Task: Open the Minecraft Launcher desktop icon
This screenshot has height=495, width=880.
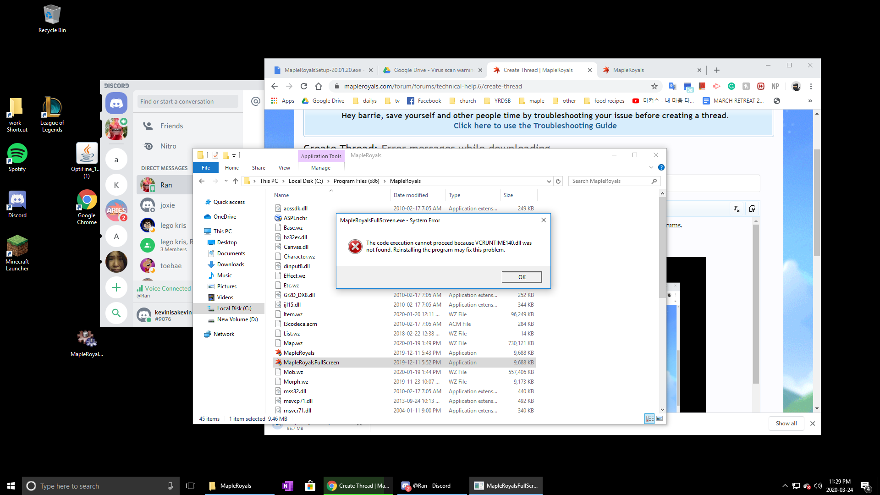Action: [x=17, y=253]
